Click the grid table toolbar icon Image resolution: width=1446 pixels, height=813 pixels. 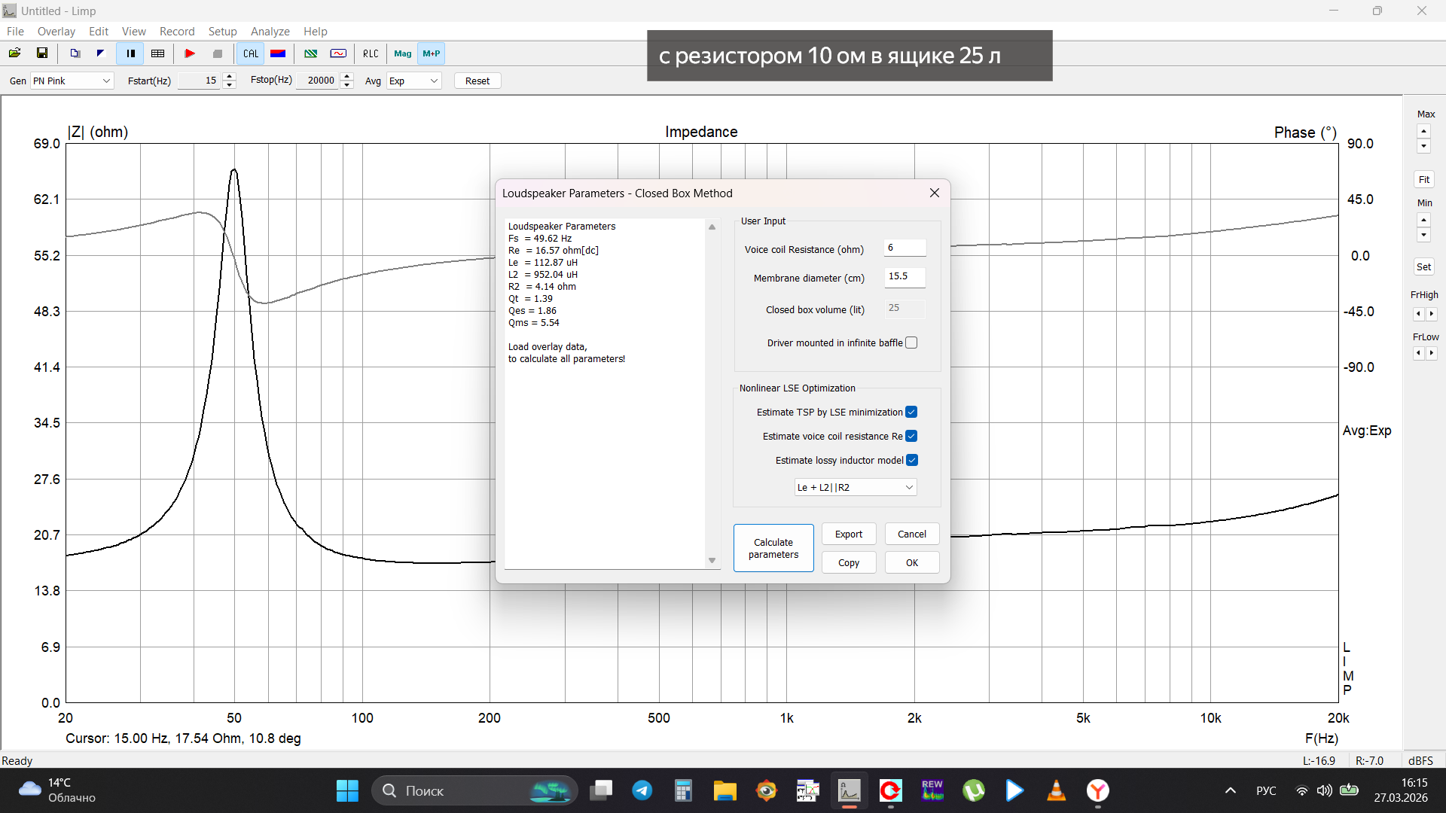coord(157,53)
